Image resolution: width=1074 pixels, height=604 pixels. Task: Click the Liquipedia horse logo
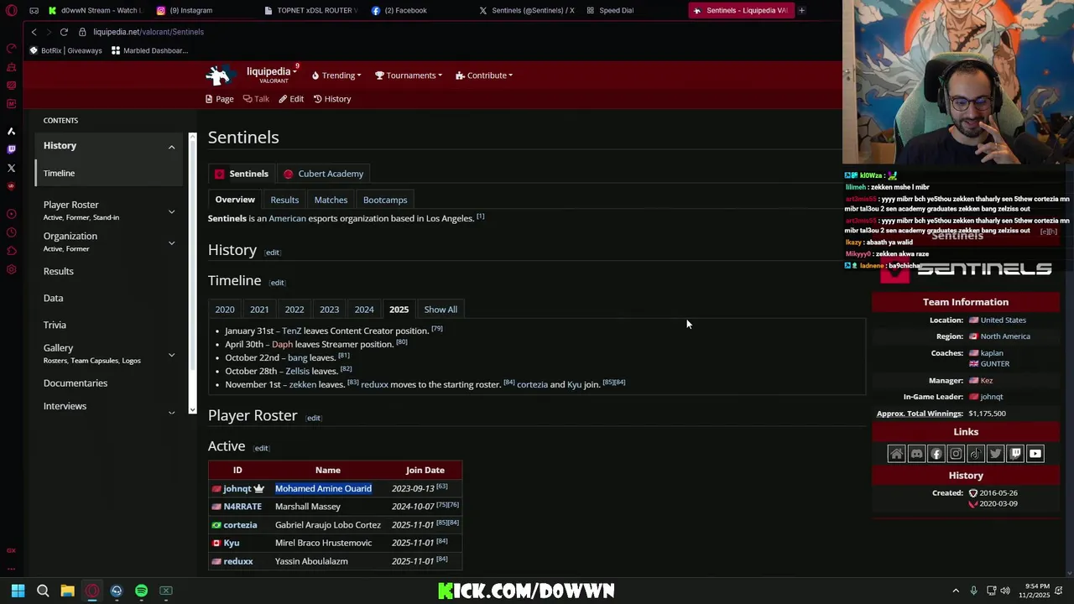click(220, 75)
